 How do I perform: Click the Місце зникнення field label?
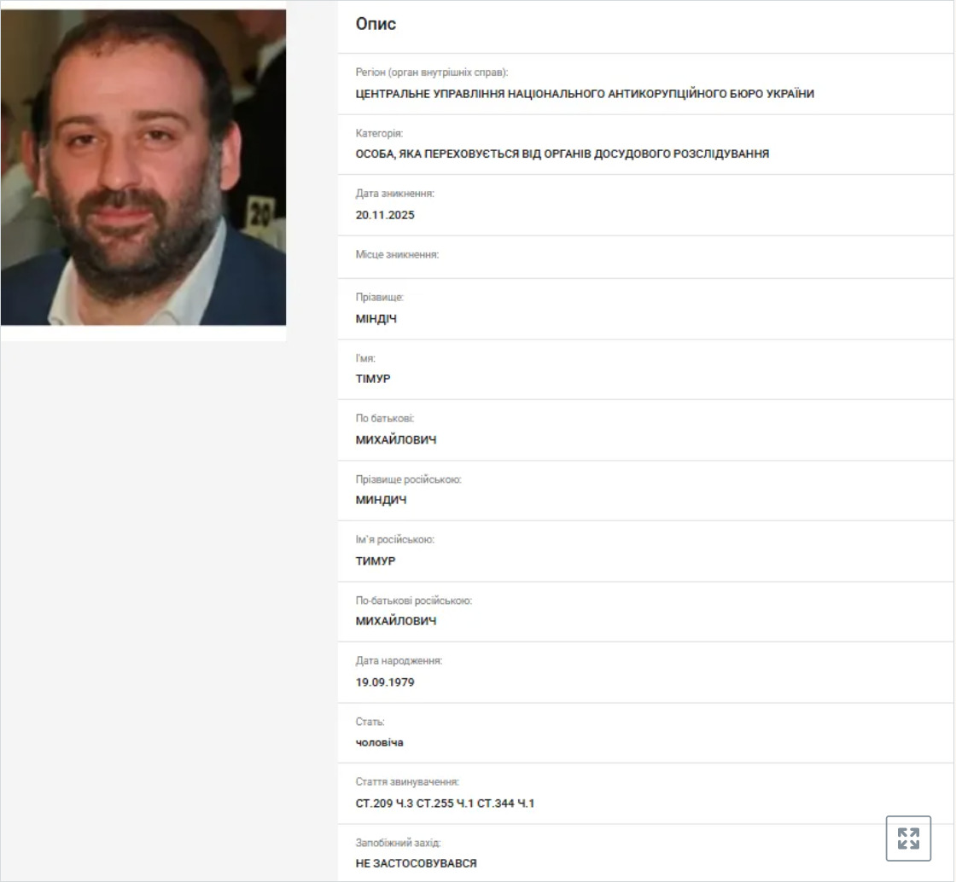point(397,254)
